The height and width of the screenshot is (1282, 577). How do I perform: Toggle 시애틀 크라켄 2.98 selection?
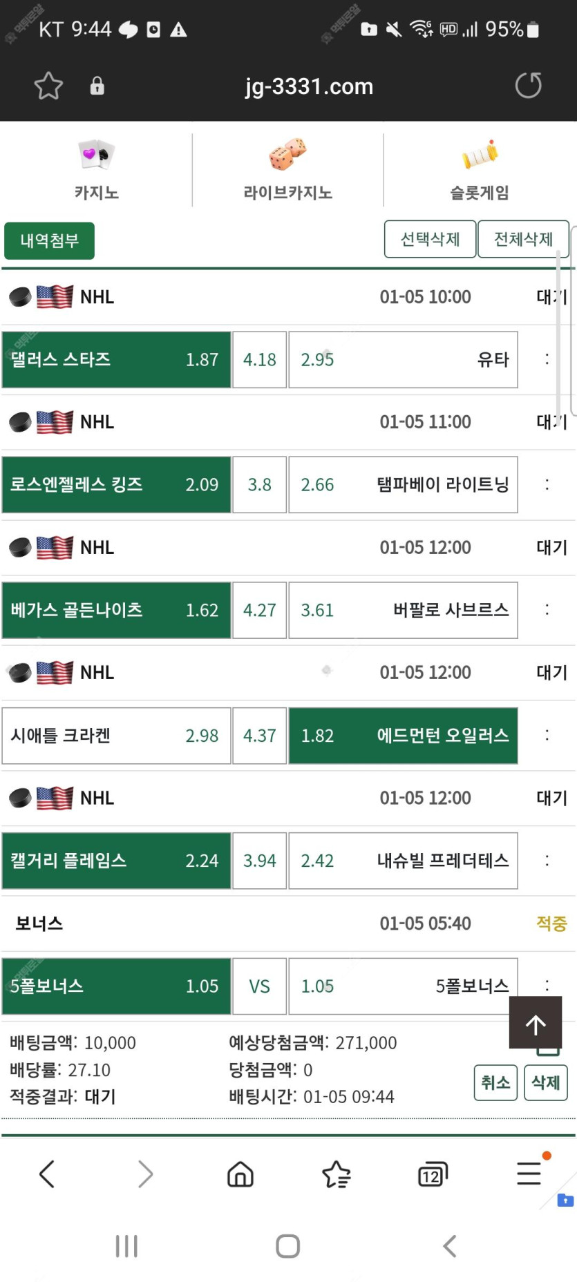point(116,736)
